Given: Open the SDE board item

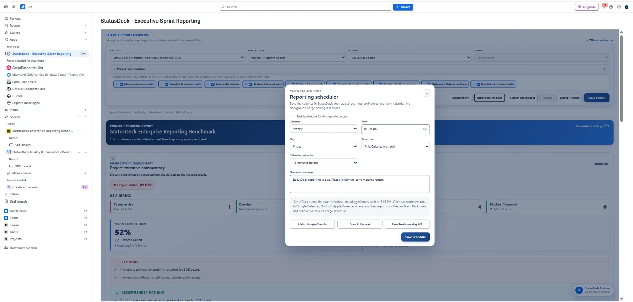Looking at the screenshot, I should (23, 145).
